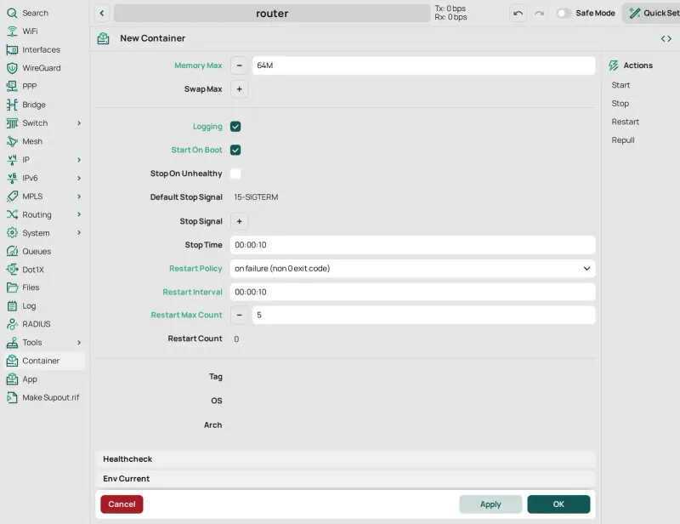The height and width of the screenshot is (524, 680).
Task: Open WireGuard shield icon
Action: pyautogui.click(x=12, y=68)
